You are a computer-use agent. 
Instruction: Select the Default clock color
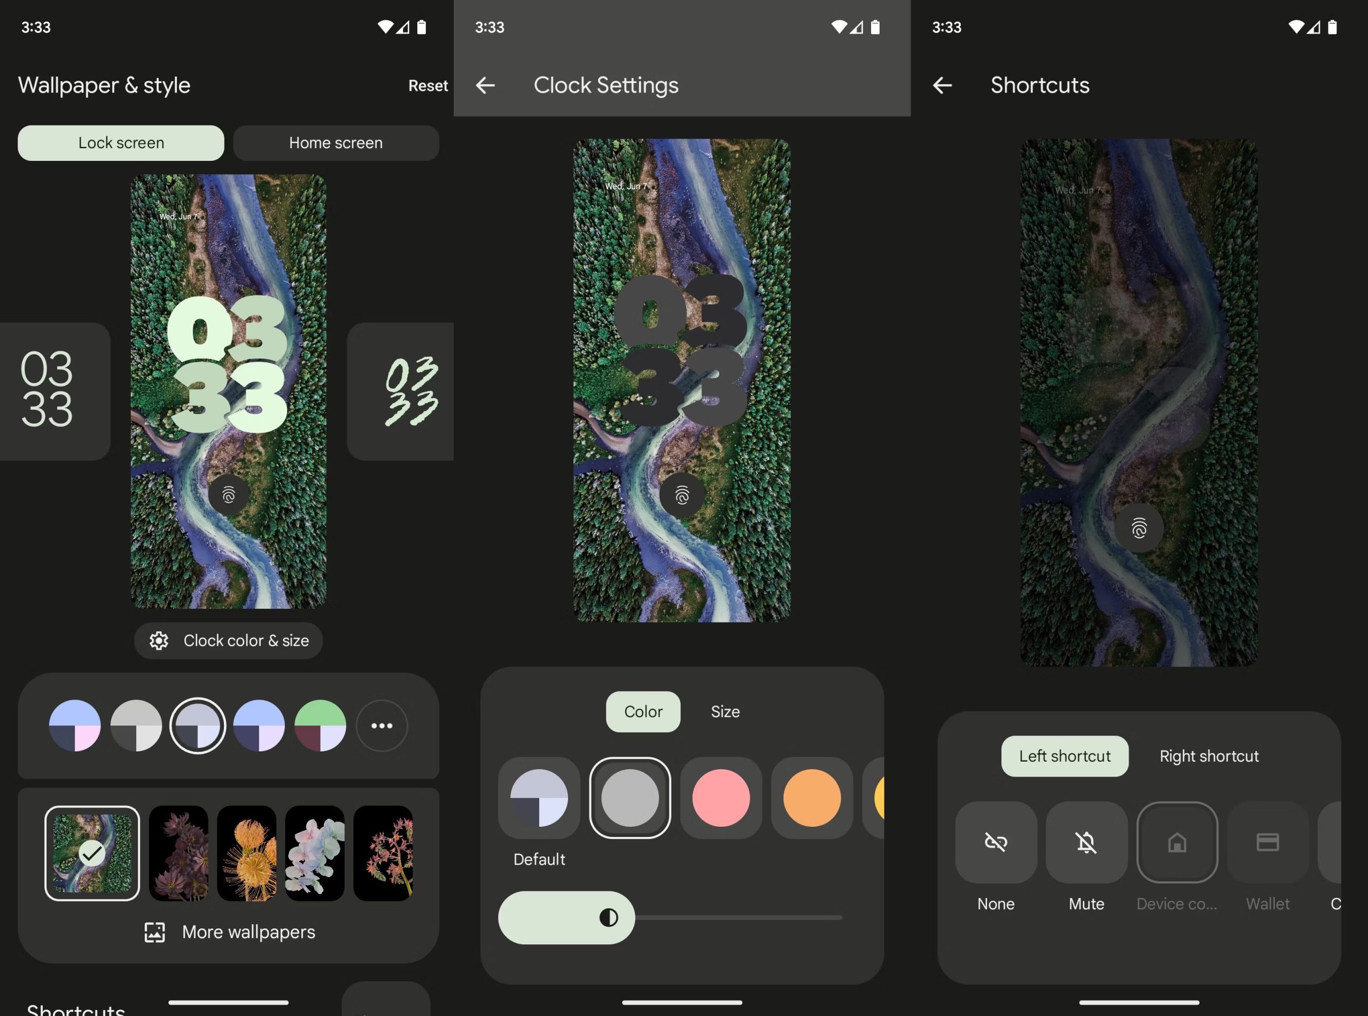539,797
